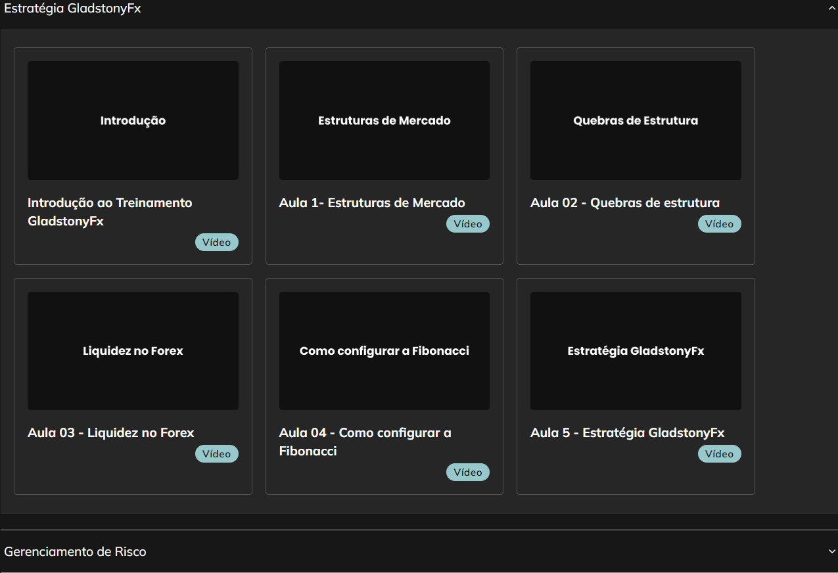Click title Aula 1- Estruturas de Mercado
The image size is (838, 573).
pyautogui.click(x=372, y=202)
